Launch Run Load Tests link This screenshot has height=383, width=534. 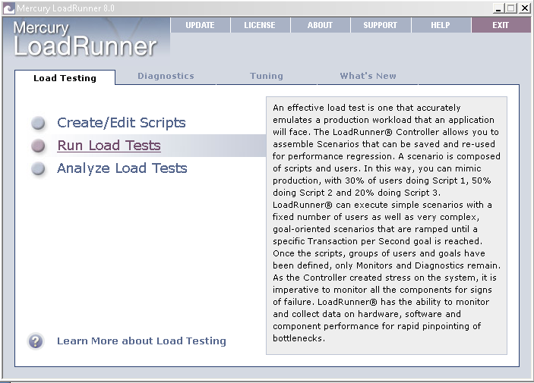point(109,146)
